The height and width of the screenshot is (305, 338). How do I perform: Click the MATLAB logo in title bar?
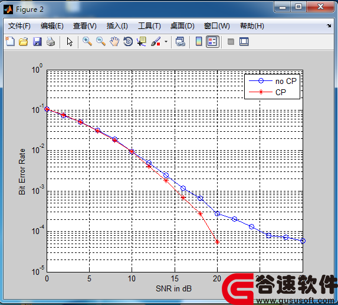[x=8, y=9]
